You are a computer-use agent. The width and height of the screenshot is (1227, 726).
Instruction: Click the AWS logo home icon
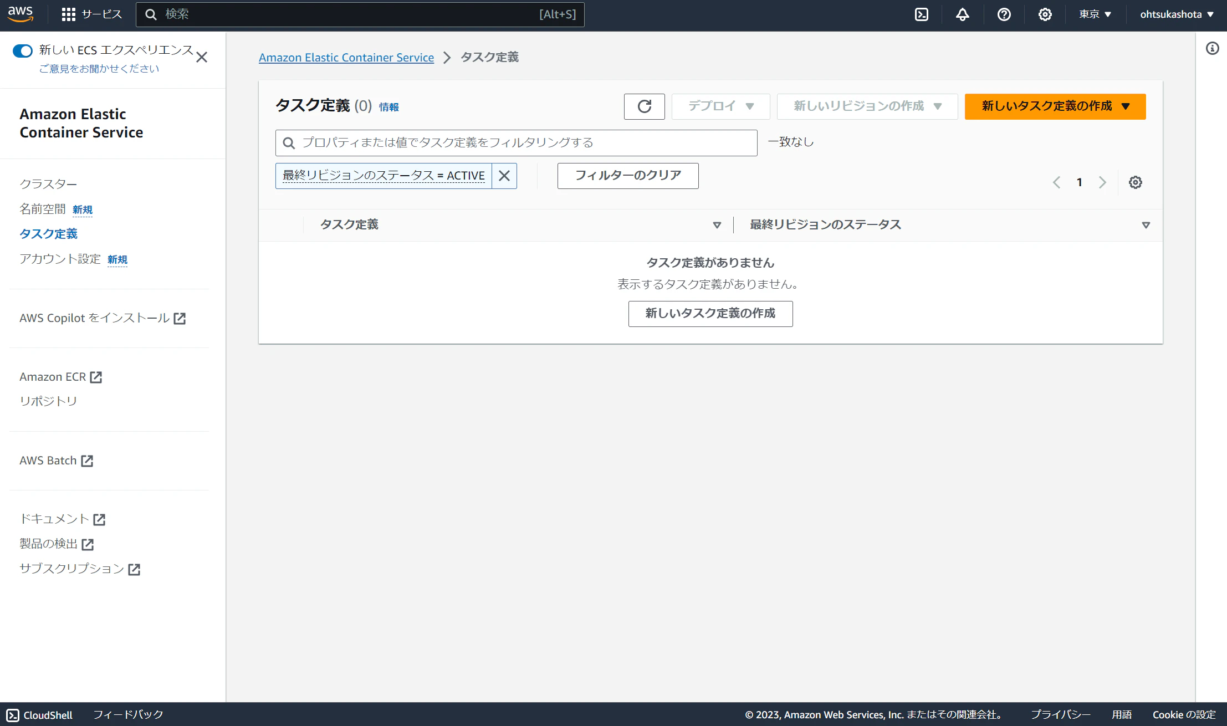(x=21, y=14)
